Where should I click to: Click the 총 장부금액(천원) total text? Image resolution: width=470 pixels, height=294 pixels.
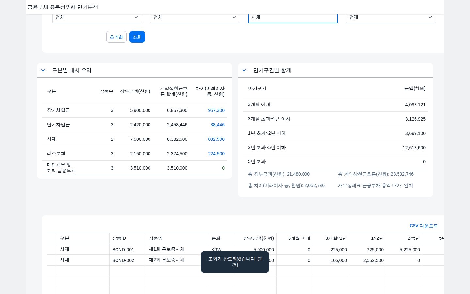pyautogui.click(x=279, y=174)
